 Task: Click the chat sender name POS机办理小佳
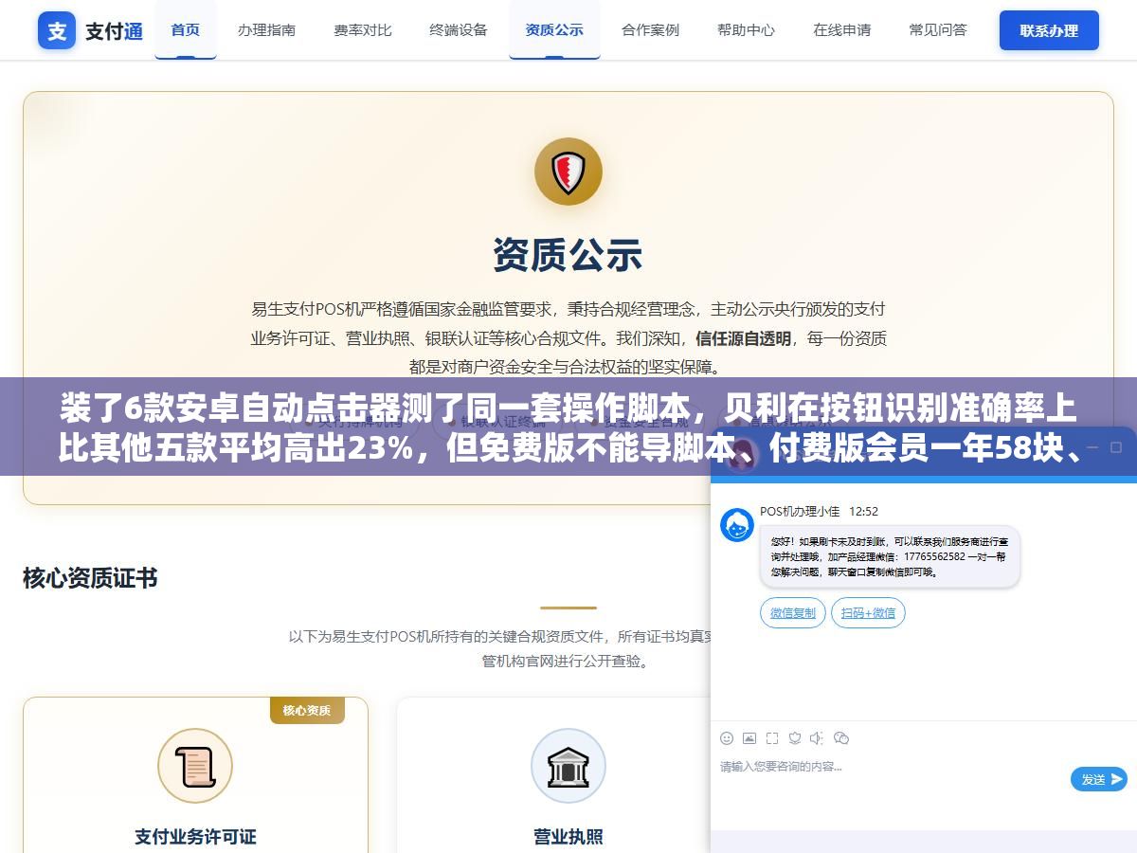point(800,511)
